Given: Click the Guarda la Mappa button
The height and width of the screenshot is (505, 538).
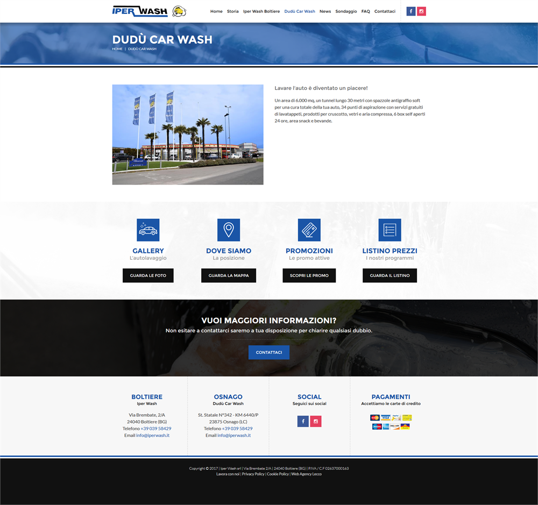Looking at the screenshot, I should click(x=229, y=275).
